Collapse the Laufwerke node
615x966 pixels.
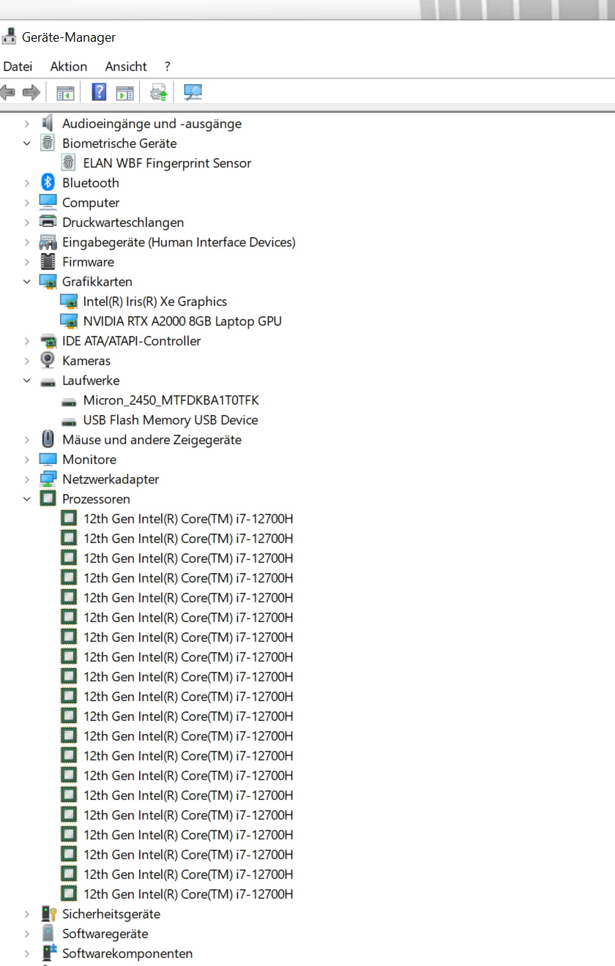pos(27,381)
